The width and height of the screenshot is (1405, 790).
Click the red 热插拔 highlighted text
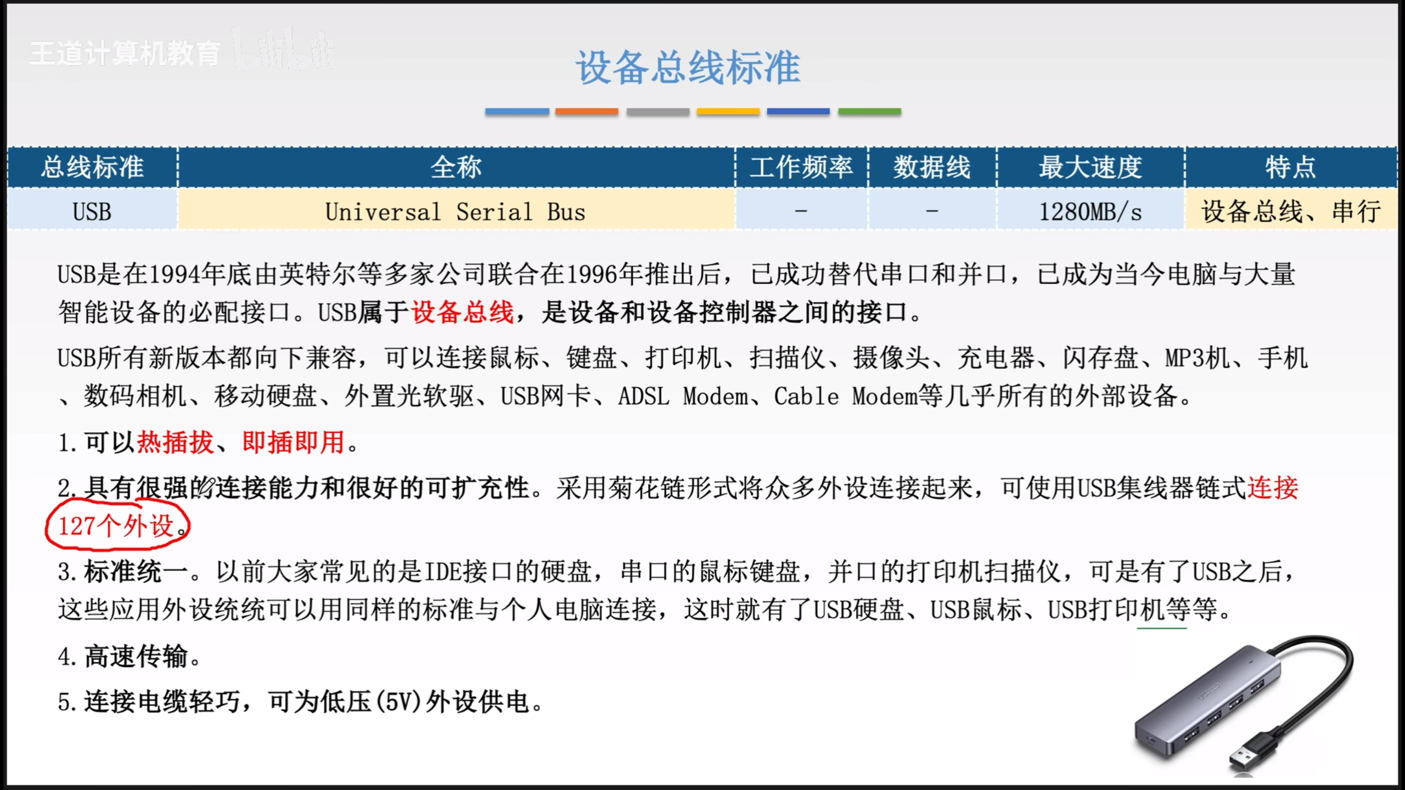pyautogui.click(x=175, y=442)
